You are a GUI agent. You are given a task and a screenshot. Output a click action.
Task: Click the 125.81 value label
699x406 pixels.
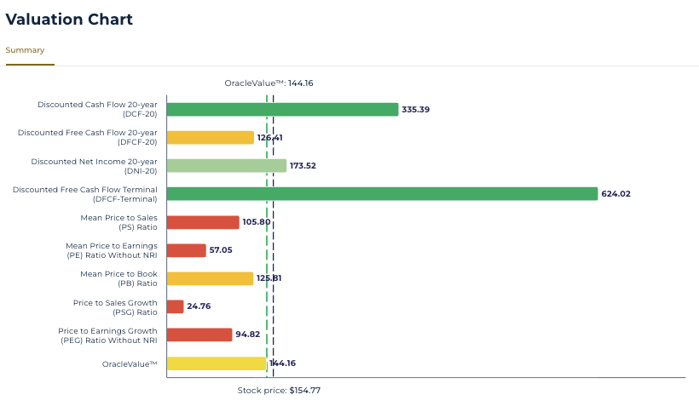point(269,277)
